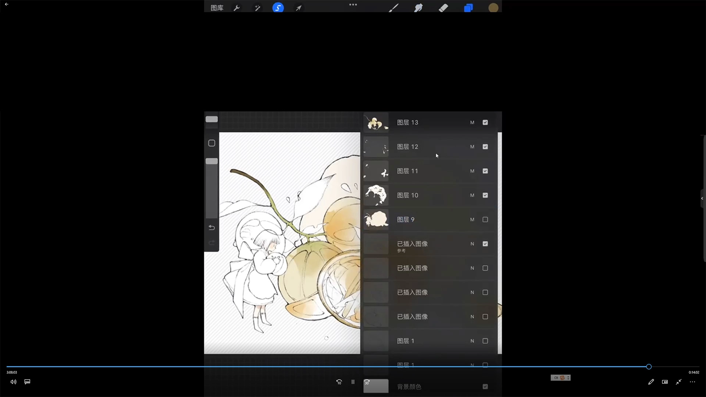Screen dimensions: 706x397
Task: Open the brown active color swatch
Action: click(493, 8)
